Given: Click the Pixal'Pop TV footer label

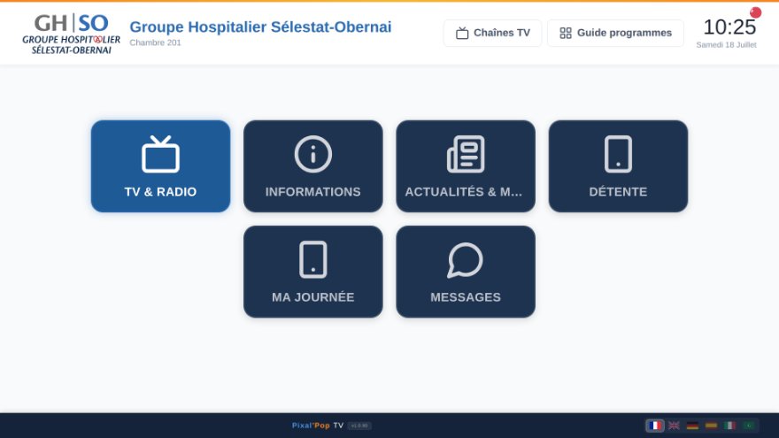Looking at the screenshot, I should (318, 426).
